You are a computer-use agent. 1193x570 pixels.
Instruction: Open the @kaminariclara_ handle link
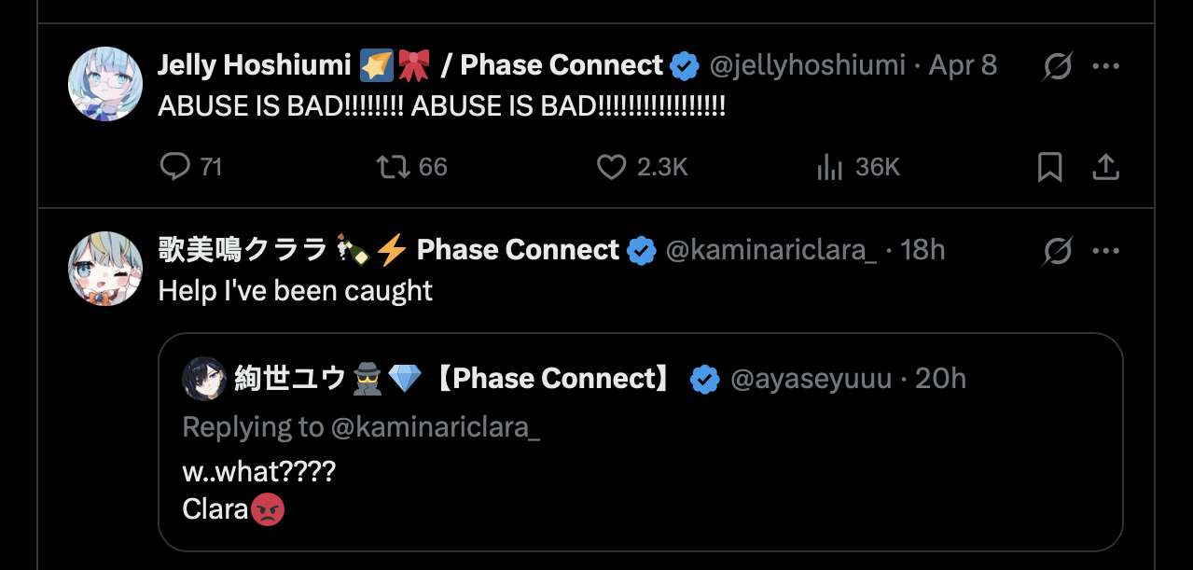click(770, 250)
